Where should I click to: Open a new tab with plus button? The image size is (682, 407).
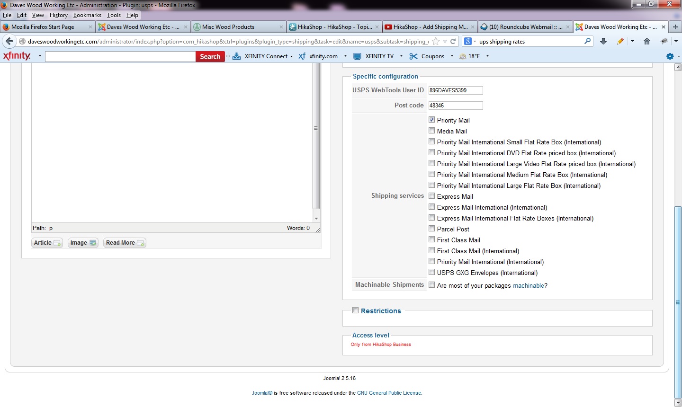click(675, 27)
